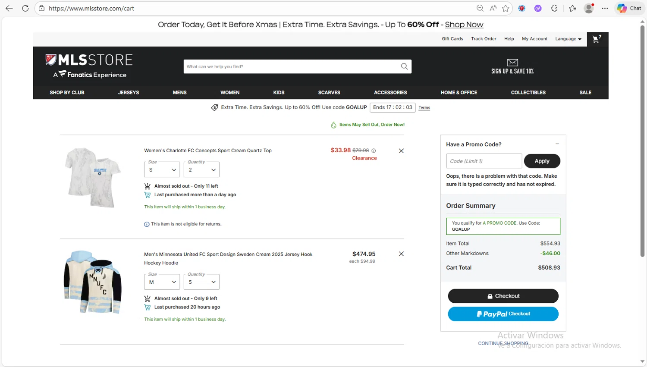The height and width of the screenshot is (367, 647).
Task: Open the browser profile avatar
Action: pyautogui.click(x=589, y=8)
